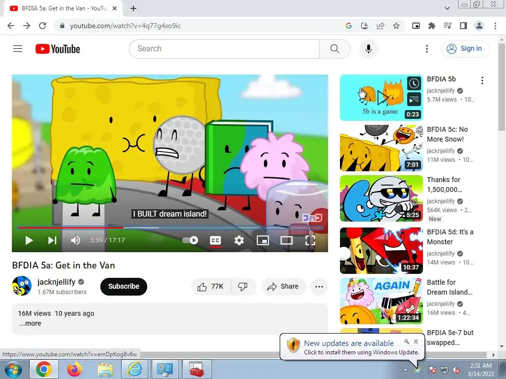Open the YouTube guide hamburger menu
506x379 pixels.
18,49
